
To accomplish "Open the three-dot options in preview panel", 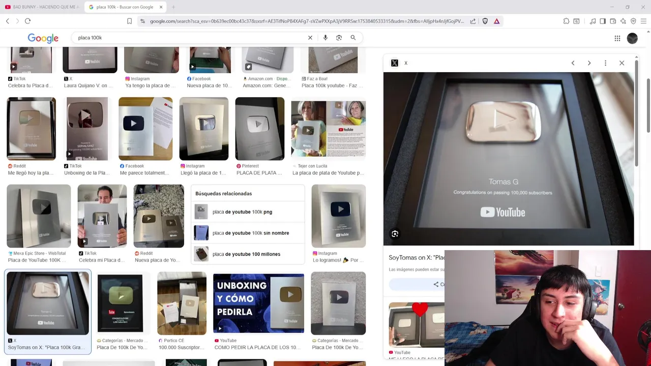I will tap(605, 63).
